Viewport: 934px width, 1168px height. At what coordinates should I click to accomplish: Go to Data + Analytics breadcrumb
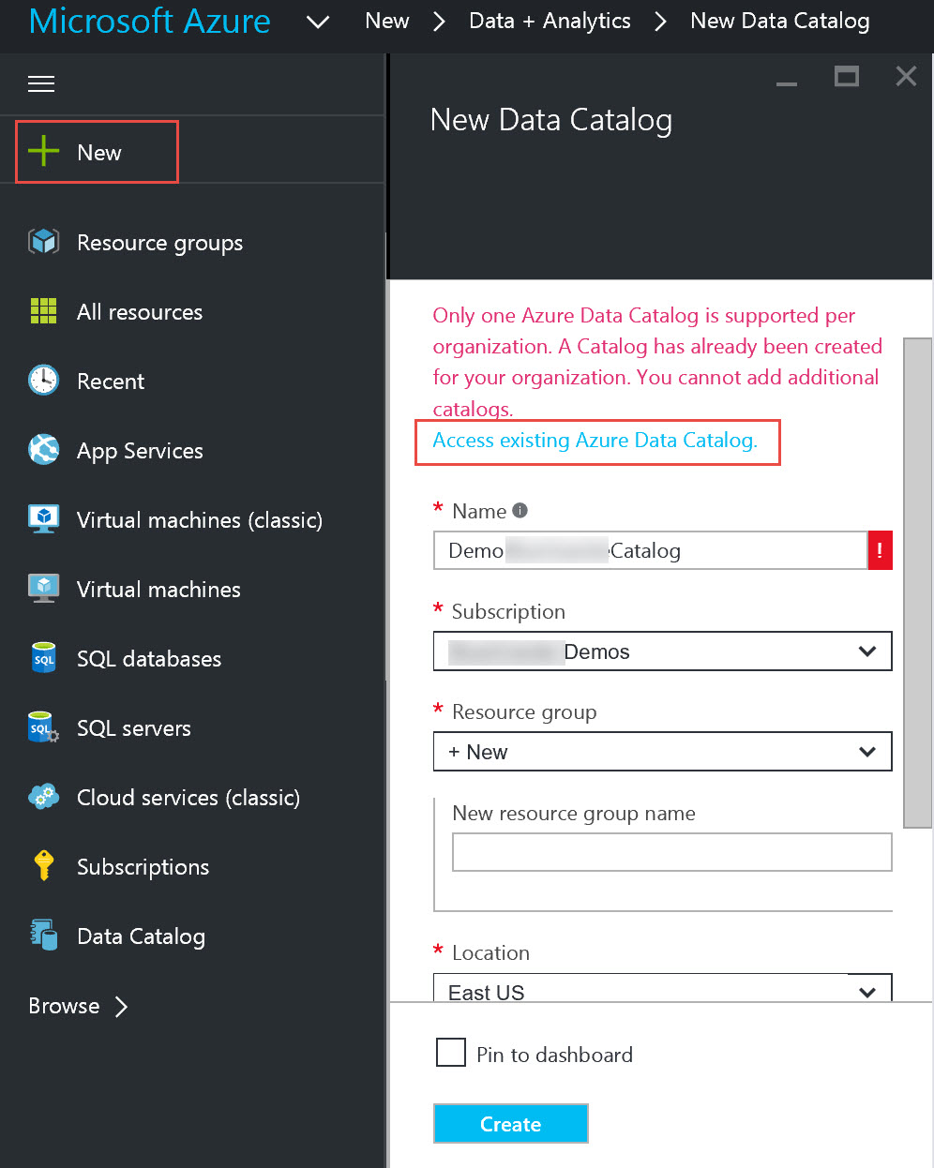tap(550, 21)
